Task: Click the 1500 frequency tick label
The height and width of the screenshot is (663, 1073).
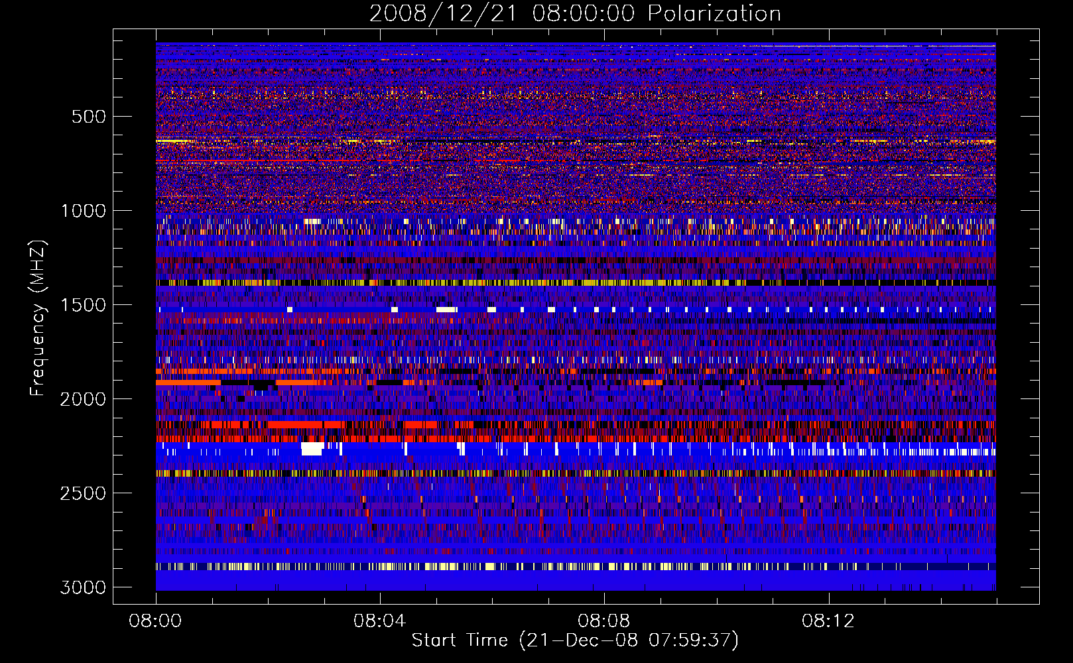Action: (83, 305)
